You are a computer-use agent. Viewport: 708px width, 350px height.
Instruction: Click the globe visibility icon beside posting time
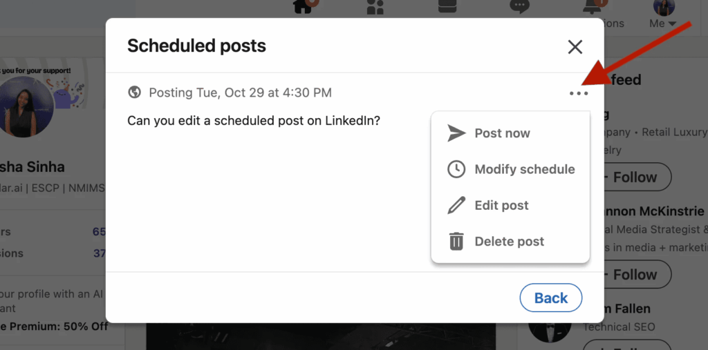pyautogui.click(x=135, y=93)
